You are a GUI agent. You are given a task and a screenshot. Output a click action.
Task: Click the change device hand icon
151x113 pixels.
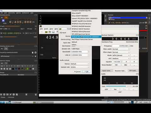click(x=33, y=52)
